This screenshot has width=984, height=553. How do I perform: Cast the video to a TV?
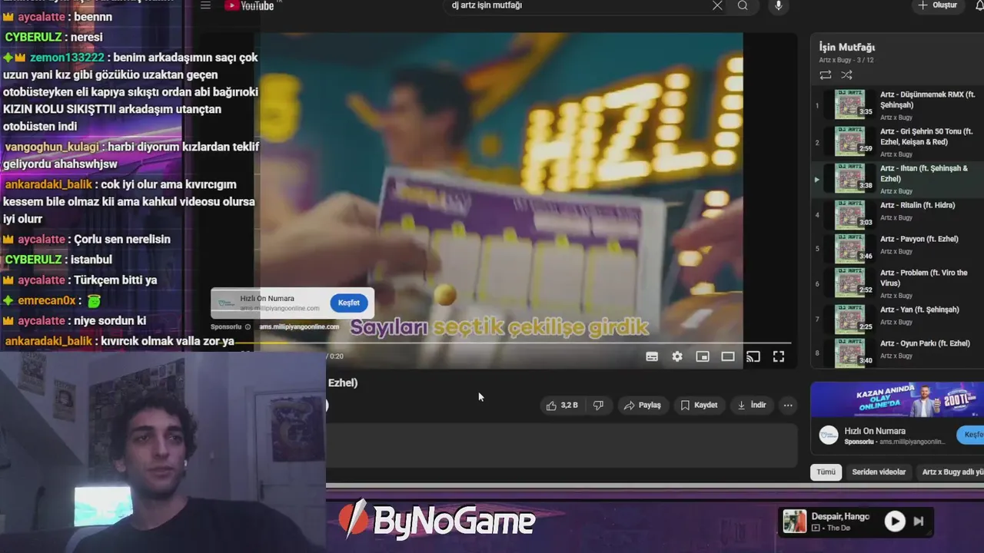click(x=753, y=356)
